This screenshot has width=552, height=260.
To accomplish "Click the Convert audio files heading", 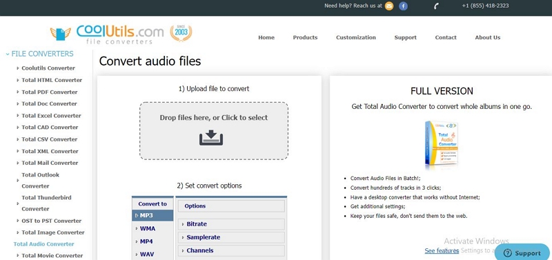I will 150,61.
